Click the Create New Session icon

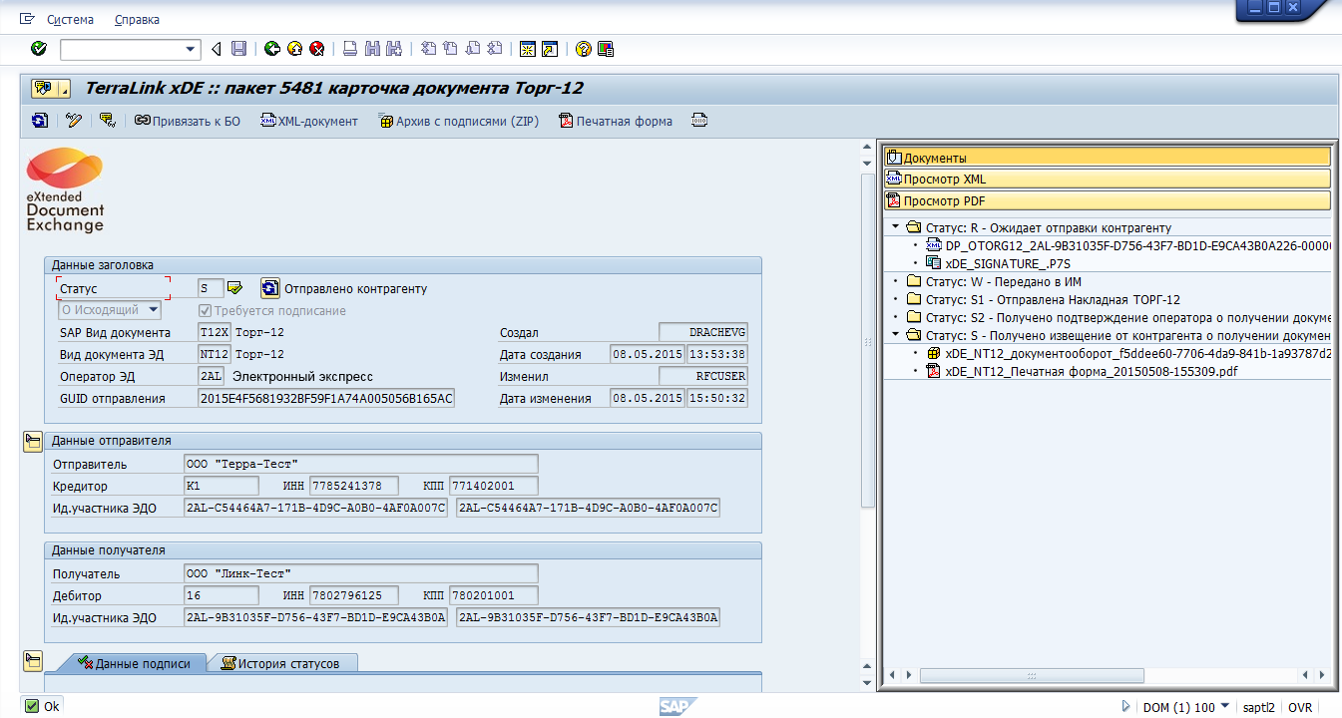[528, 49]
